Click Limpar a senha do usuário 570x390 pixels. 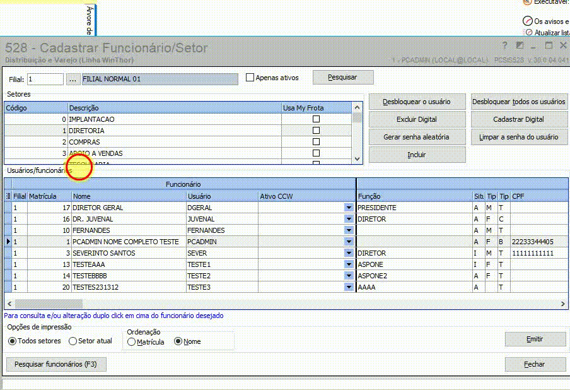519,137
